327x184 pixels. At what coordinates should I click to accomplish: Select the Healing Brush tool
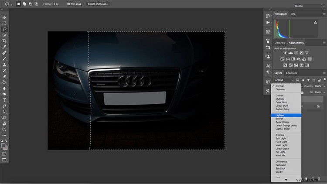[4, 53]
